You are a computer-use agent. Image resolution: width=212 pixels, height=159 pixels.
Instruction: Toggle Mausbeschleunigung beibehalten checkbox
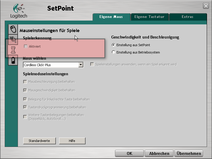[25, 82]
